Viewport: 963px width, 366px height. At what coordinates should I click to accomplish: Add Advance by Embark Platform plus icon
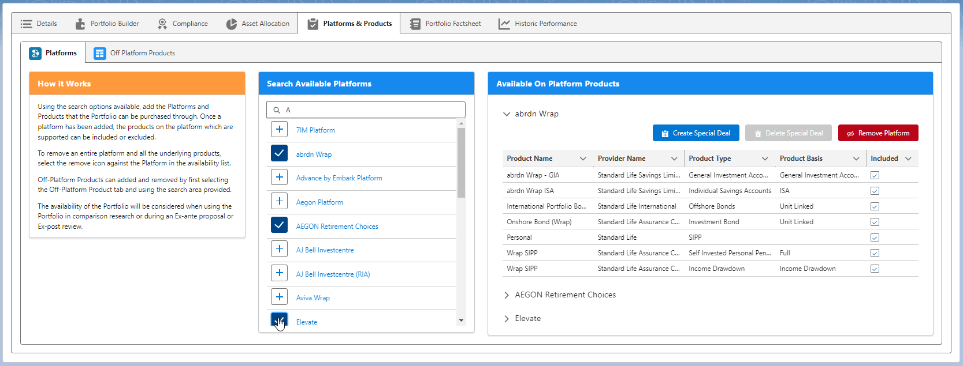point(280,178)
